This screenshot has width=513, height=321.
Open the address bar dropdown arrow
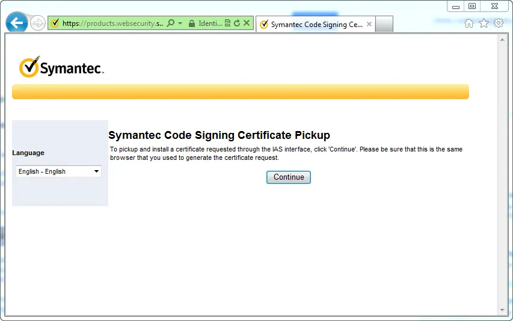180,23
